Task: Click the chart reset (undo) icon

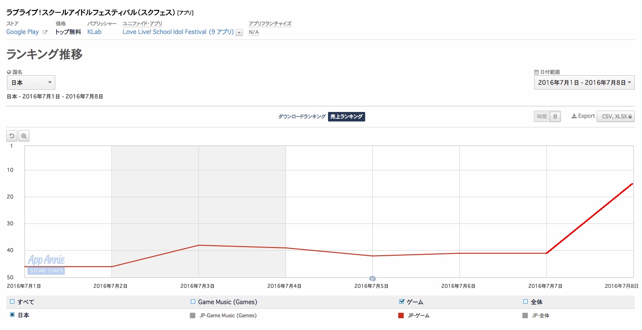Action: pos(12,136)
